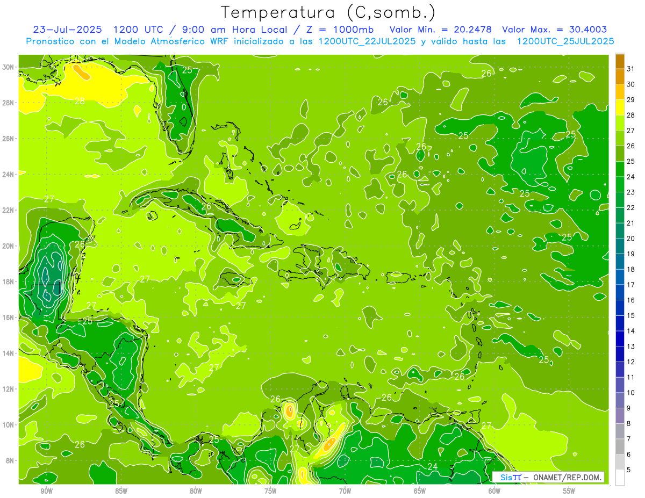Click the 28 contour label in the Gulf
This screenshot has width=645, height=498.
80,100
